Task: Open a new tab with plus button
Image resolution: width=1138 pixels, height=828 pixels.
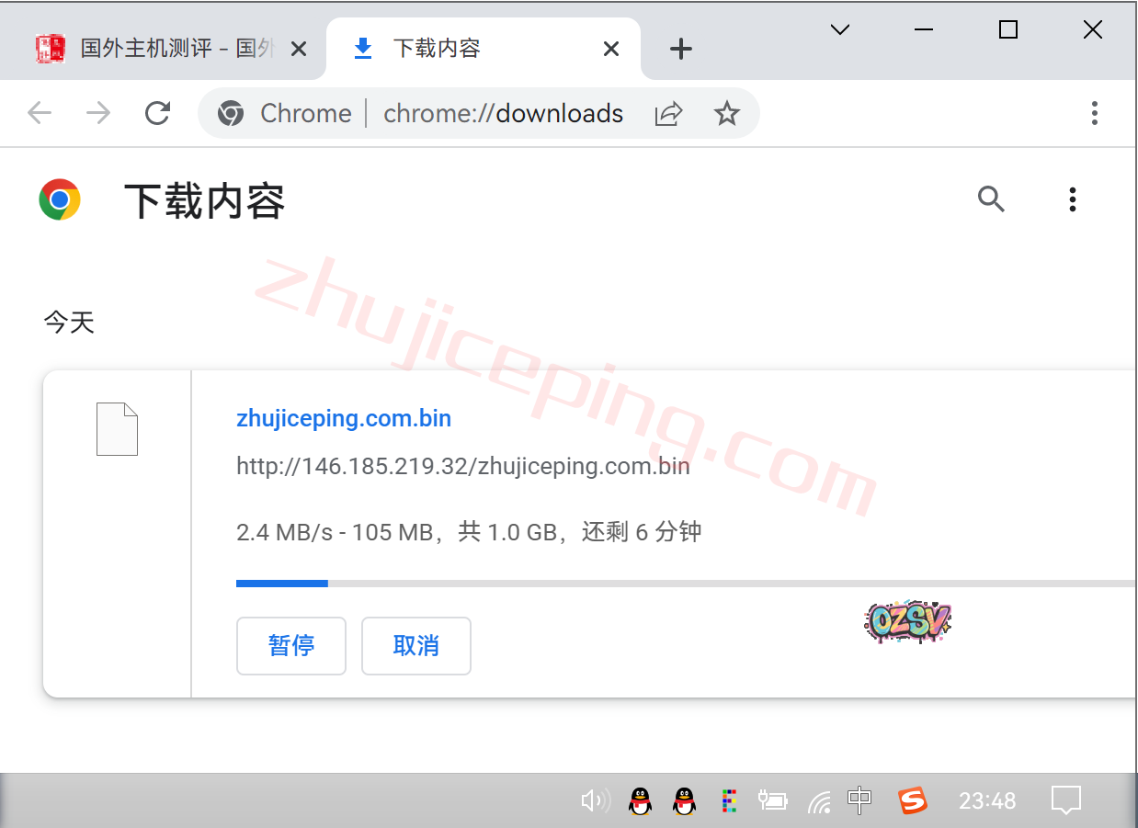Action: click(x=680, y=49)
